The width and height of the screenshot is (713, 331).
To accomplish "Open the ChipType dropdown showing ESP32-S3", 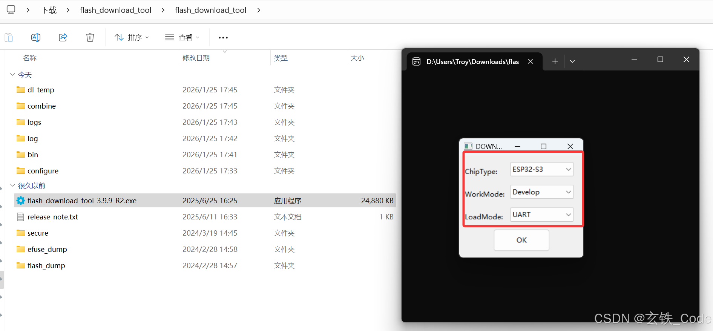I will pyautogui.click(x=542, y=169).
